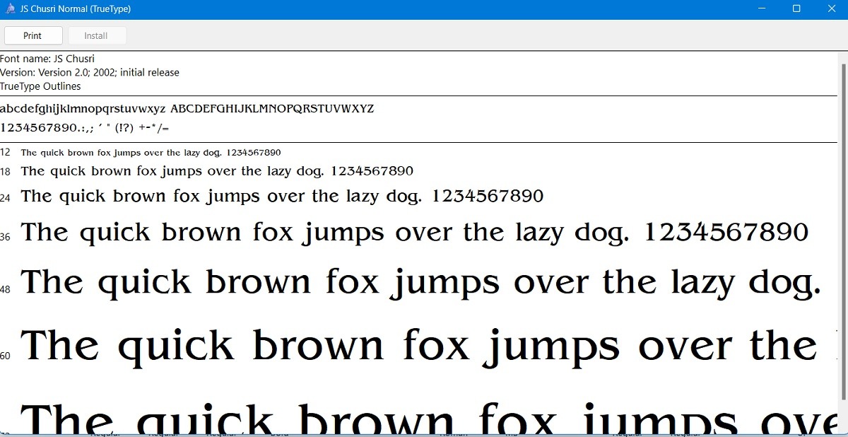
Task: Maximize the font viewer window
Action: coord(797,8)
